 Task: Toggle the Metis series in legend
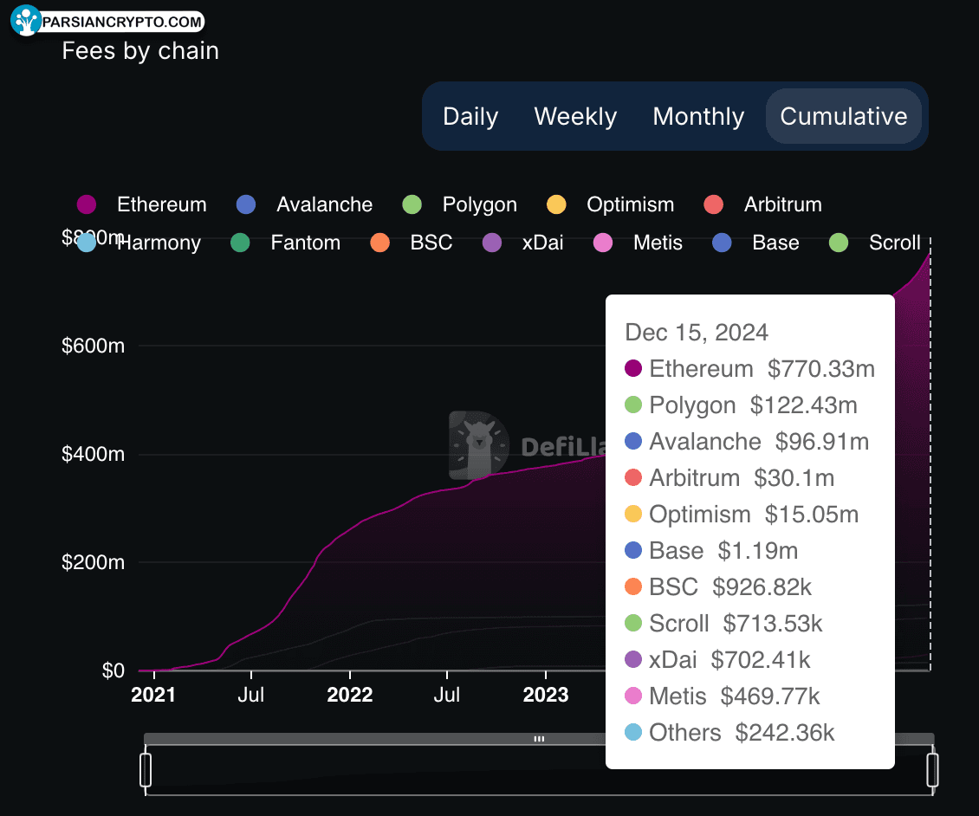point(638,243)
